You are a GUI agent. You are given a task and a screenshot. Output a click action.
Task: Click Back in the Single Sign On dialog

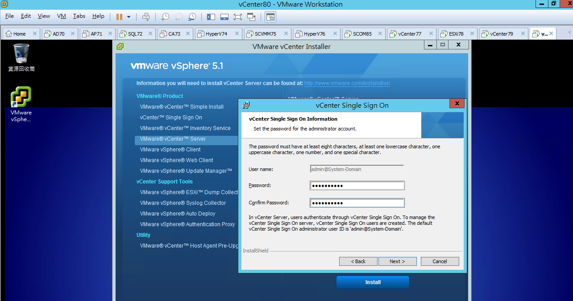[358, 261]
